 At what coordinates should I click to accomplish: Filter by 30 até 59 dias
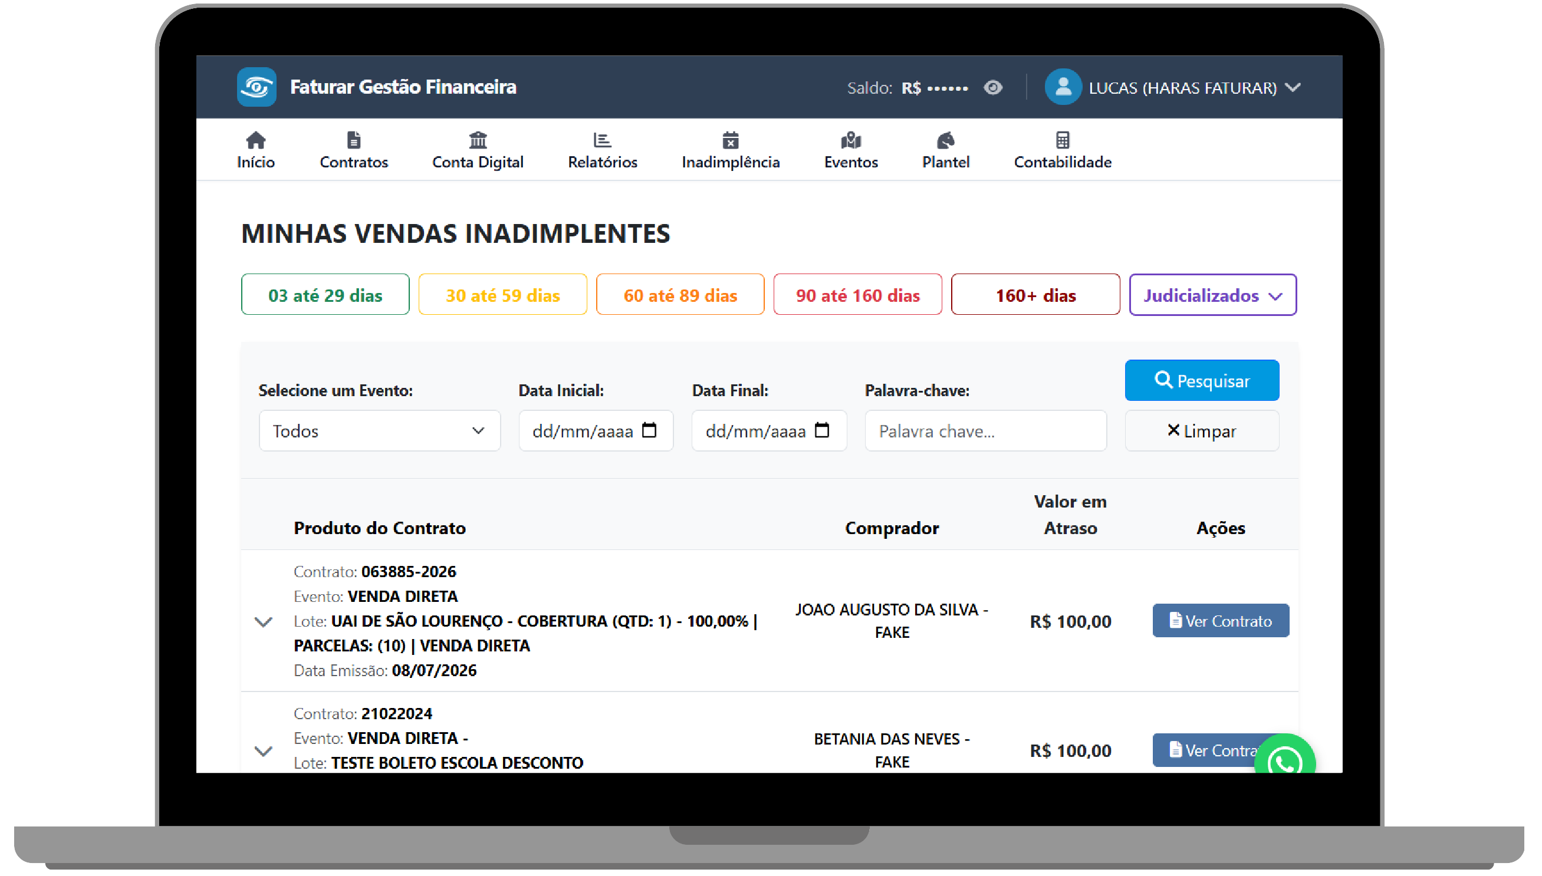(504, 295)
